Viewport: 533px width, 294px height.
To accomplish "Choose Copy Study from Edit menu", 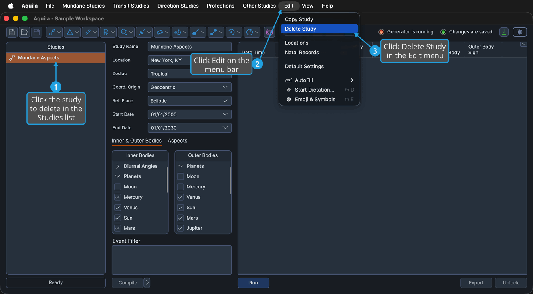I will 319,19.
